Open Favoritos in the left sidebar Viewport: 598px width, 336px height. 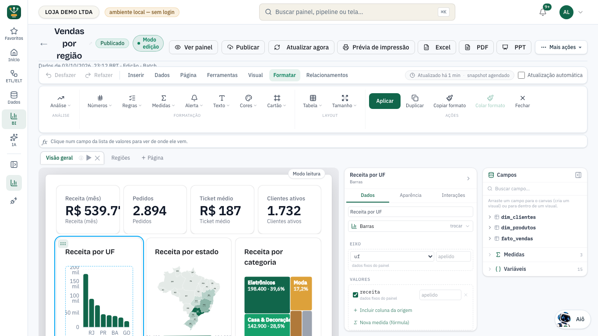tap(14, 34)
